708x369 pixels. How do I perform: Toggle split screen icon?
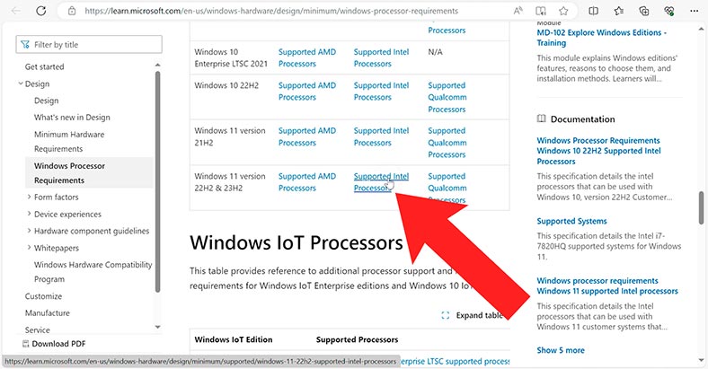tap(593, 11)
